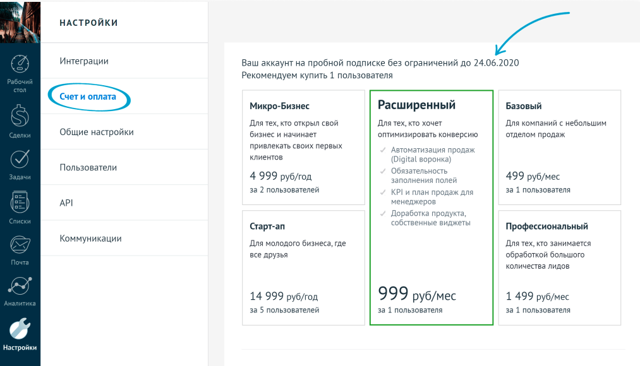Image resolution: width=640 pixels, height=366 pixels.
Task: Select the Расширенный plan card
Action: click(x=431, y=207)
